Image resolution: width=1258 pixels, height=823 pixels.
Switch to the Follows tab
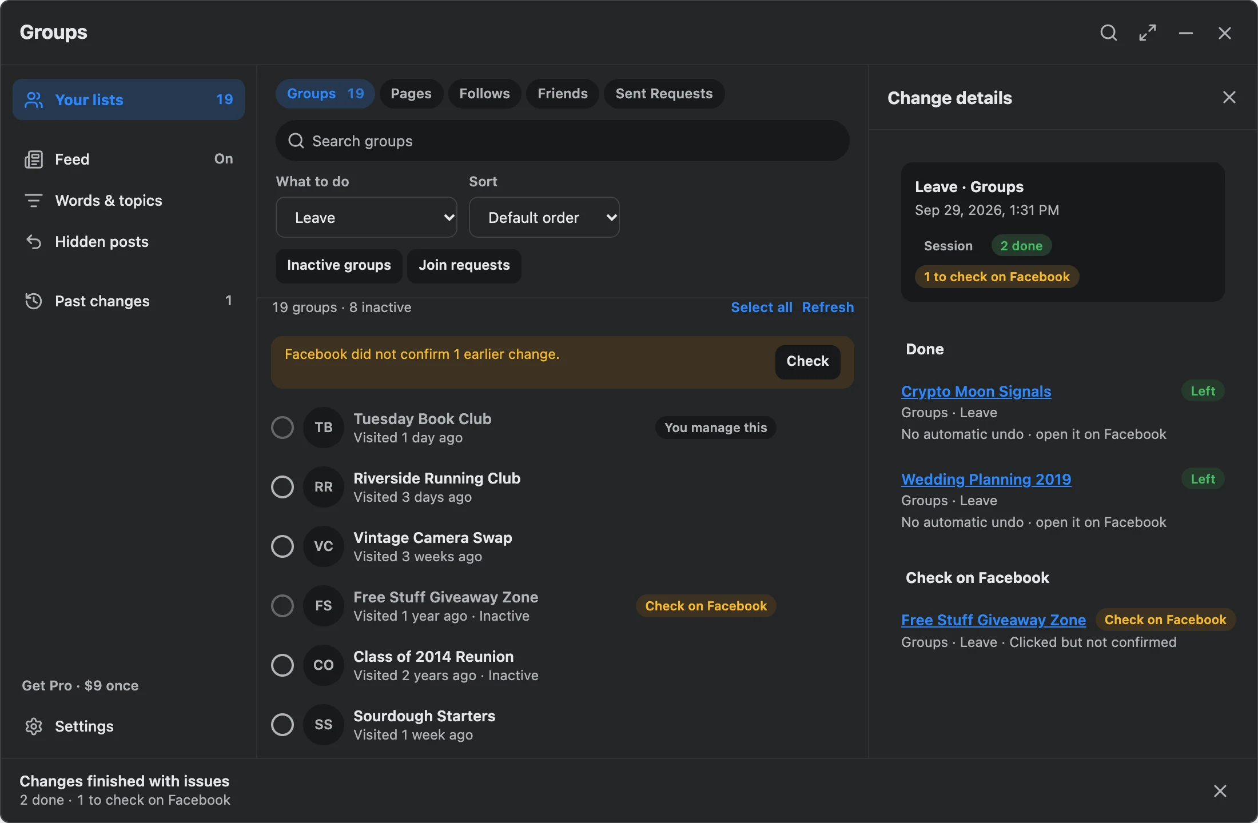(484, 94)
